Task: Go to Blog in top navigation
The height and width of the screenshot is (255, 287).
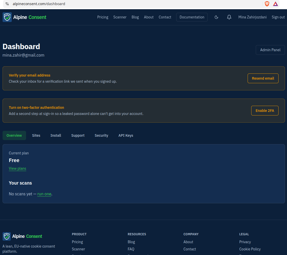Action: tap(135, 17)
